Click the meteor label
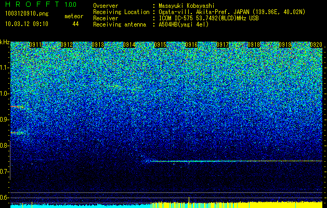This screenshot has width=327, height=208. click(x=74, y=16)
